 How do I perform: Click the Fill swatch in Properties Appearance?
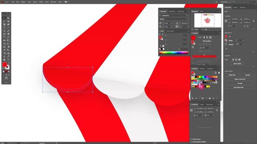coord(226,36)
